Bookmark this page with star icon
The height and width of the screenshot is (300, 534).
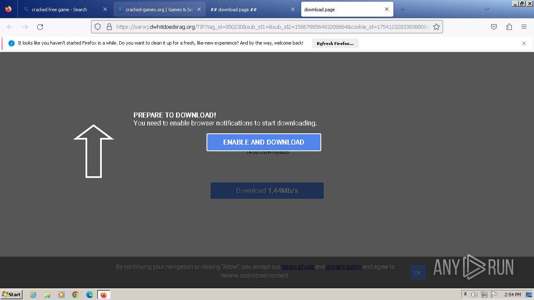[x=436, y=27]
